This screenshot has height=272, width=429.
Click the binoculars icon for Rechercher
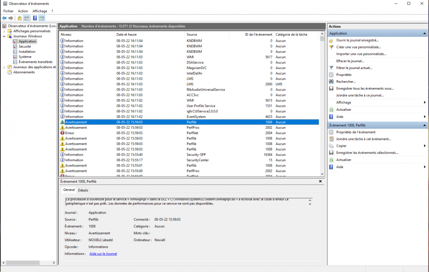tap(331, 82)
